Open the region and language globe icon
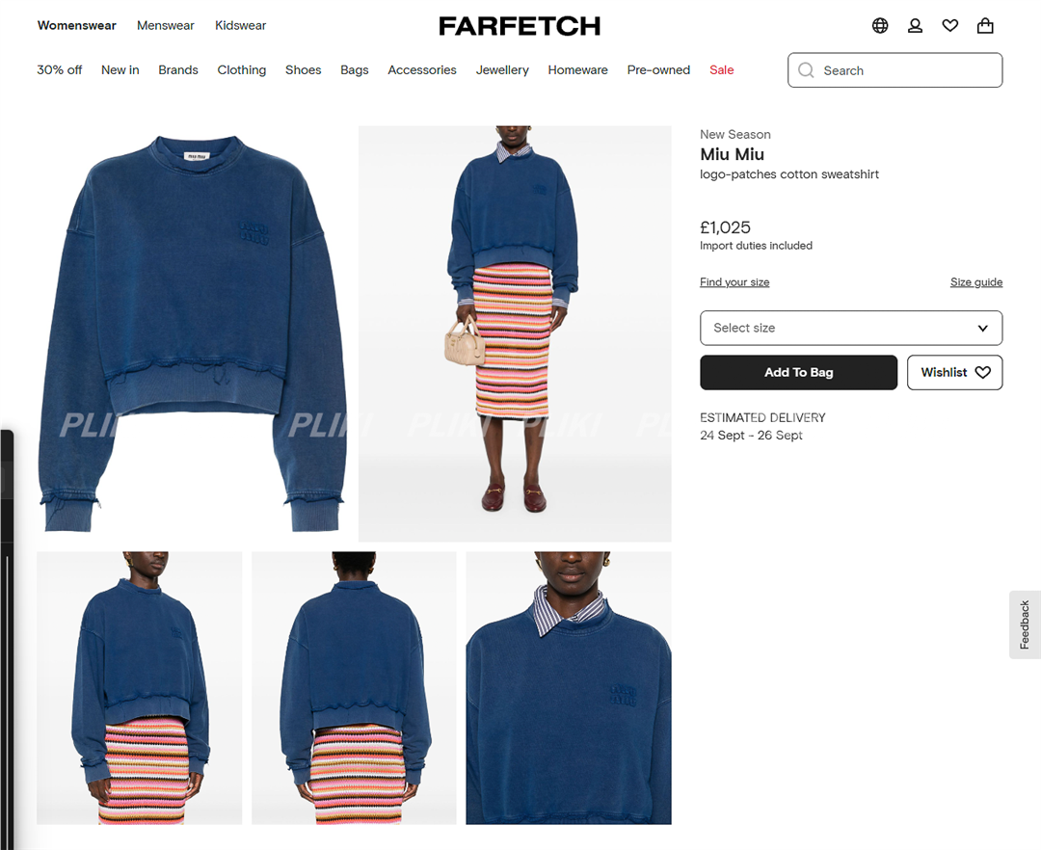Image resolution: width=1041 pixels, height=850 pixels. [x=880, y=26]
